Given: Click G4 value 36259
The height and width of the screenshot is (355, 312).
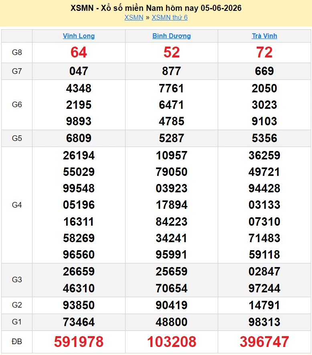Looking at the screenshot, I should click(x=265, y=155).
